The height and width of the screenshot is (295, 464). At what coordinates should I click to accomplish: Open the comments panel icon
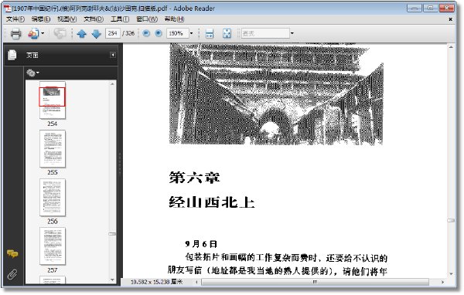tap(12, 253)
